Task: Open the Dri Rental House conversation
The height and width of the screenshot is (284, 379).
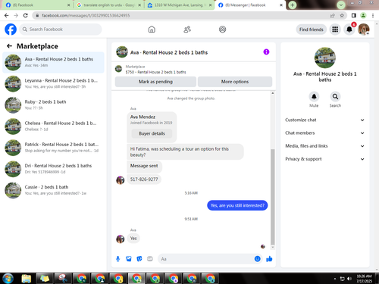Action: [53, 169]
